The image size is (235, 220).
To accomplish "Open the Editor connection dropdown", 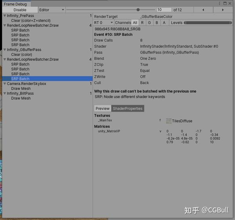I will (52, 10).
